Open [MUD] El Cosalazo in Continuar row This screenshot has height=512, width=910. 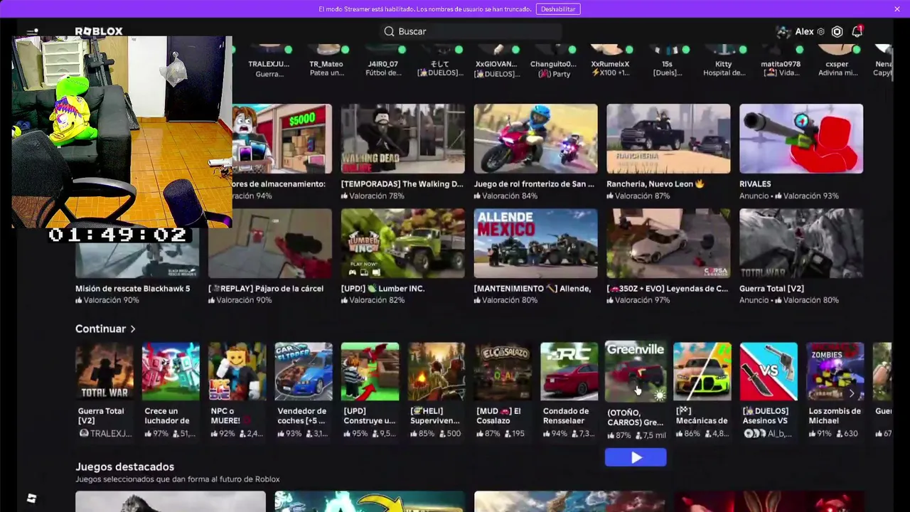click(x=503, y=372)
